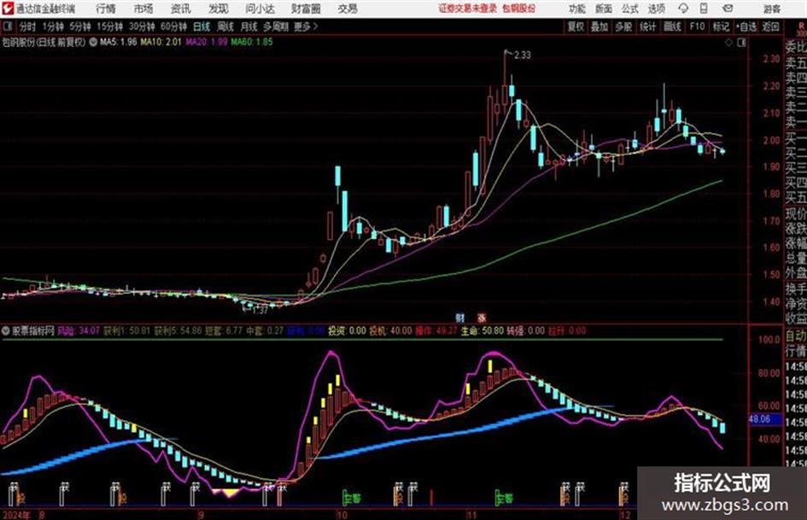The height and width of the screenshot is (520, 807).
Task: Select the 日线 daily period tab
Action: 202,26
